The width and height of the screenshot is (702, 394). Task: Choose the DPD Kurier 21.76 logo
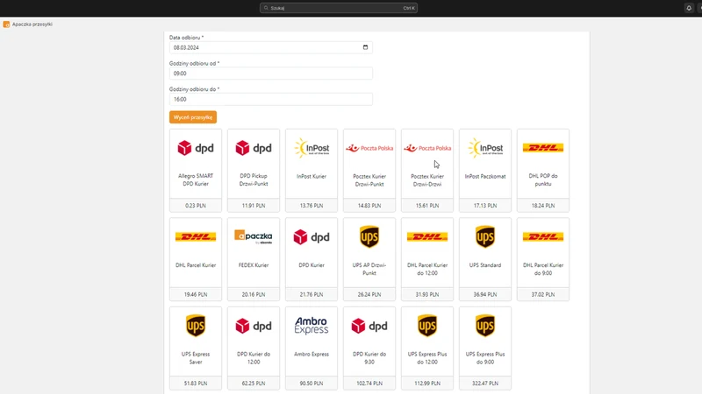(312, 236)
